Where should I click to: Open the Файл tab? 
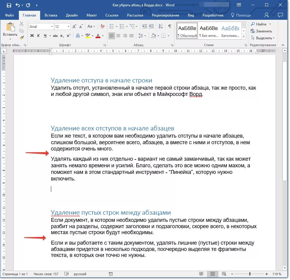9,15
